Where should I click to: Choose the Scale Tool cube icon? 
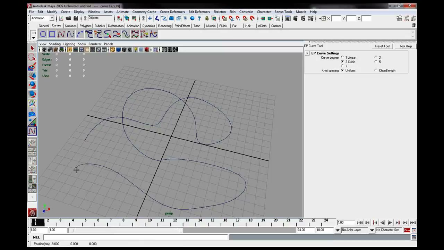(32, 94)
